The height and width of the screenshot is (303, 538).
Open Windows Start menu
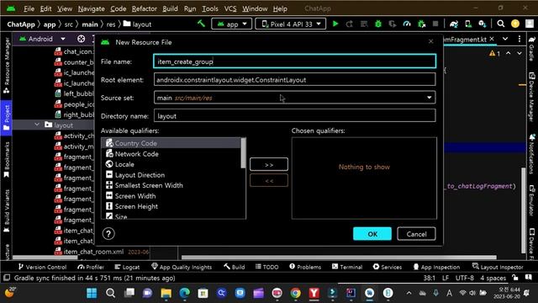(x=92, y=293)
